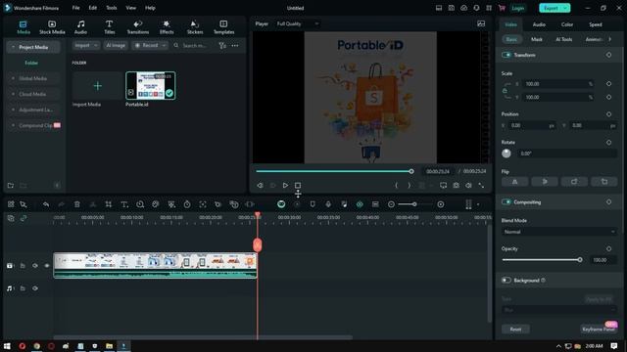Click the color palette icon in the timeline toolbar
Image resolution: width=627 pixels, height=352 pixels.
tap(156, 204)
